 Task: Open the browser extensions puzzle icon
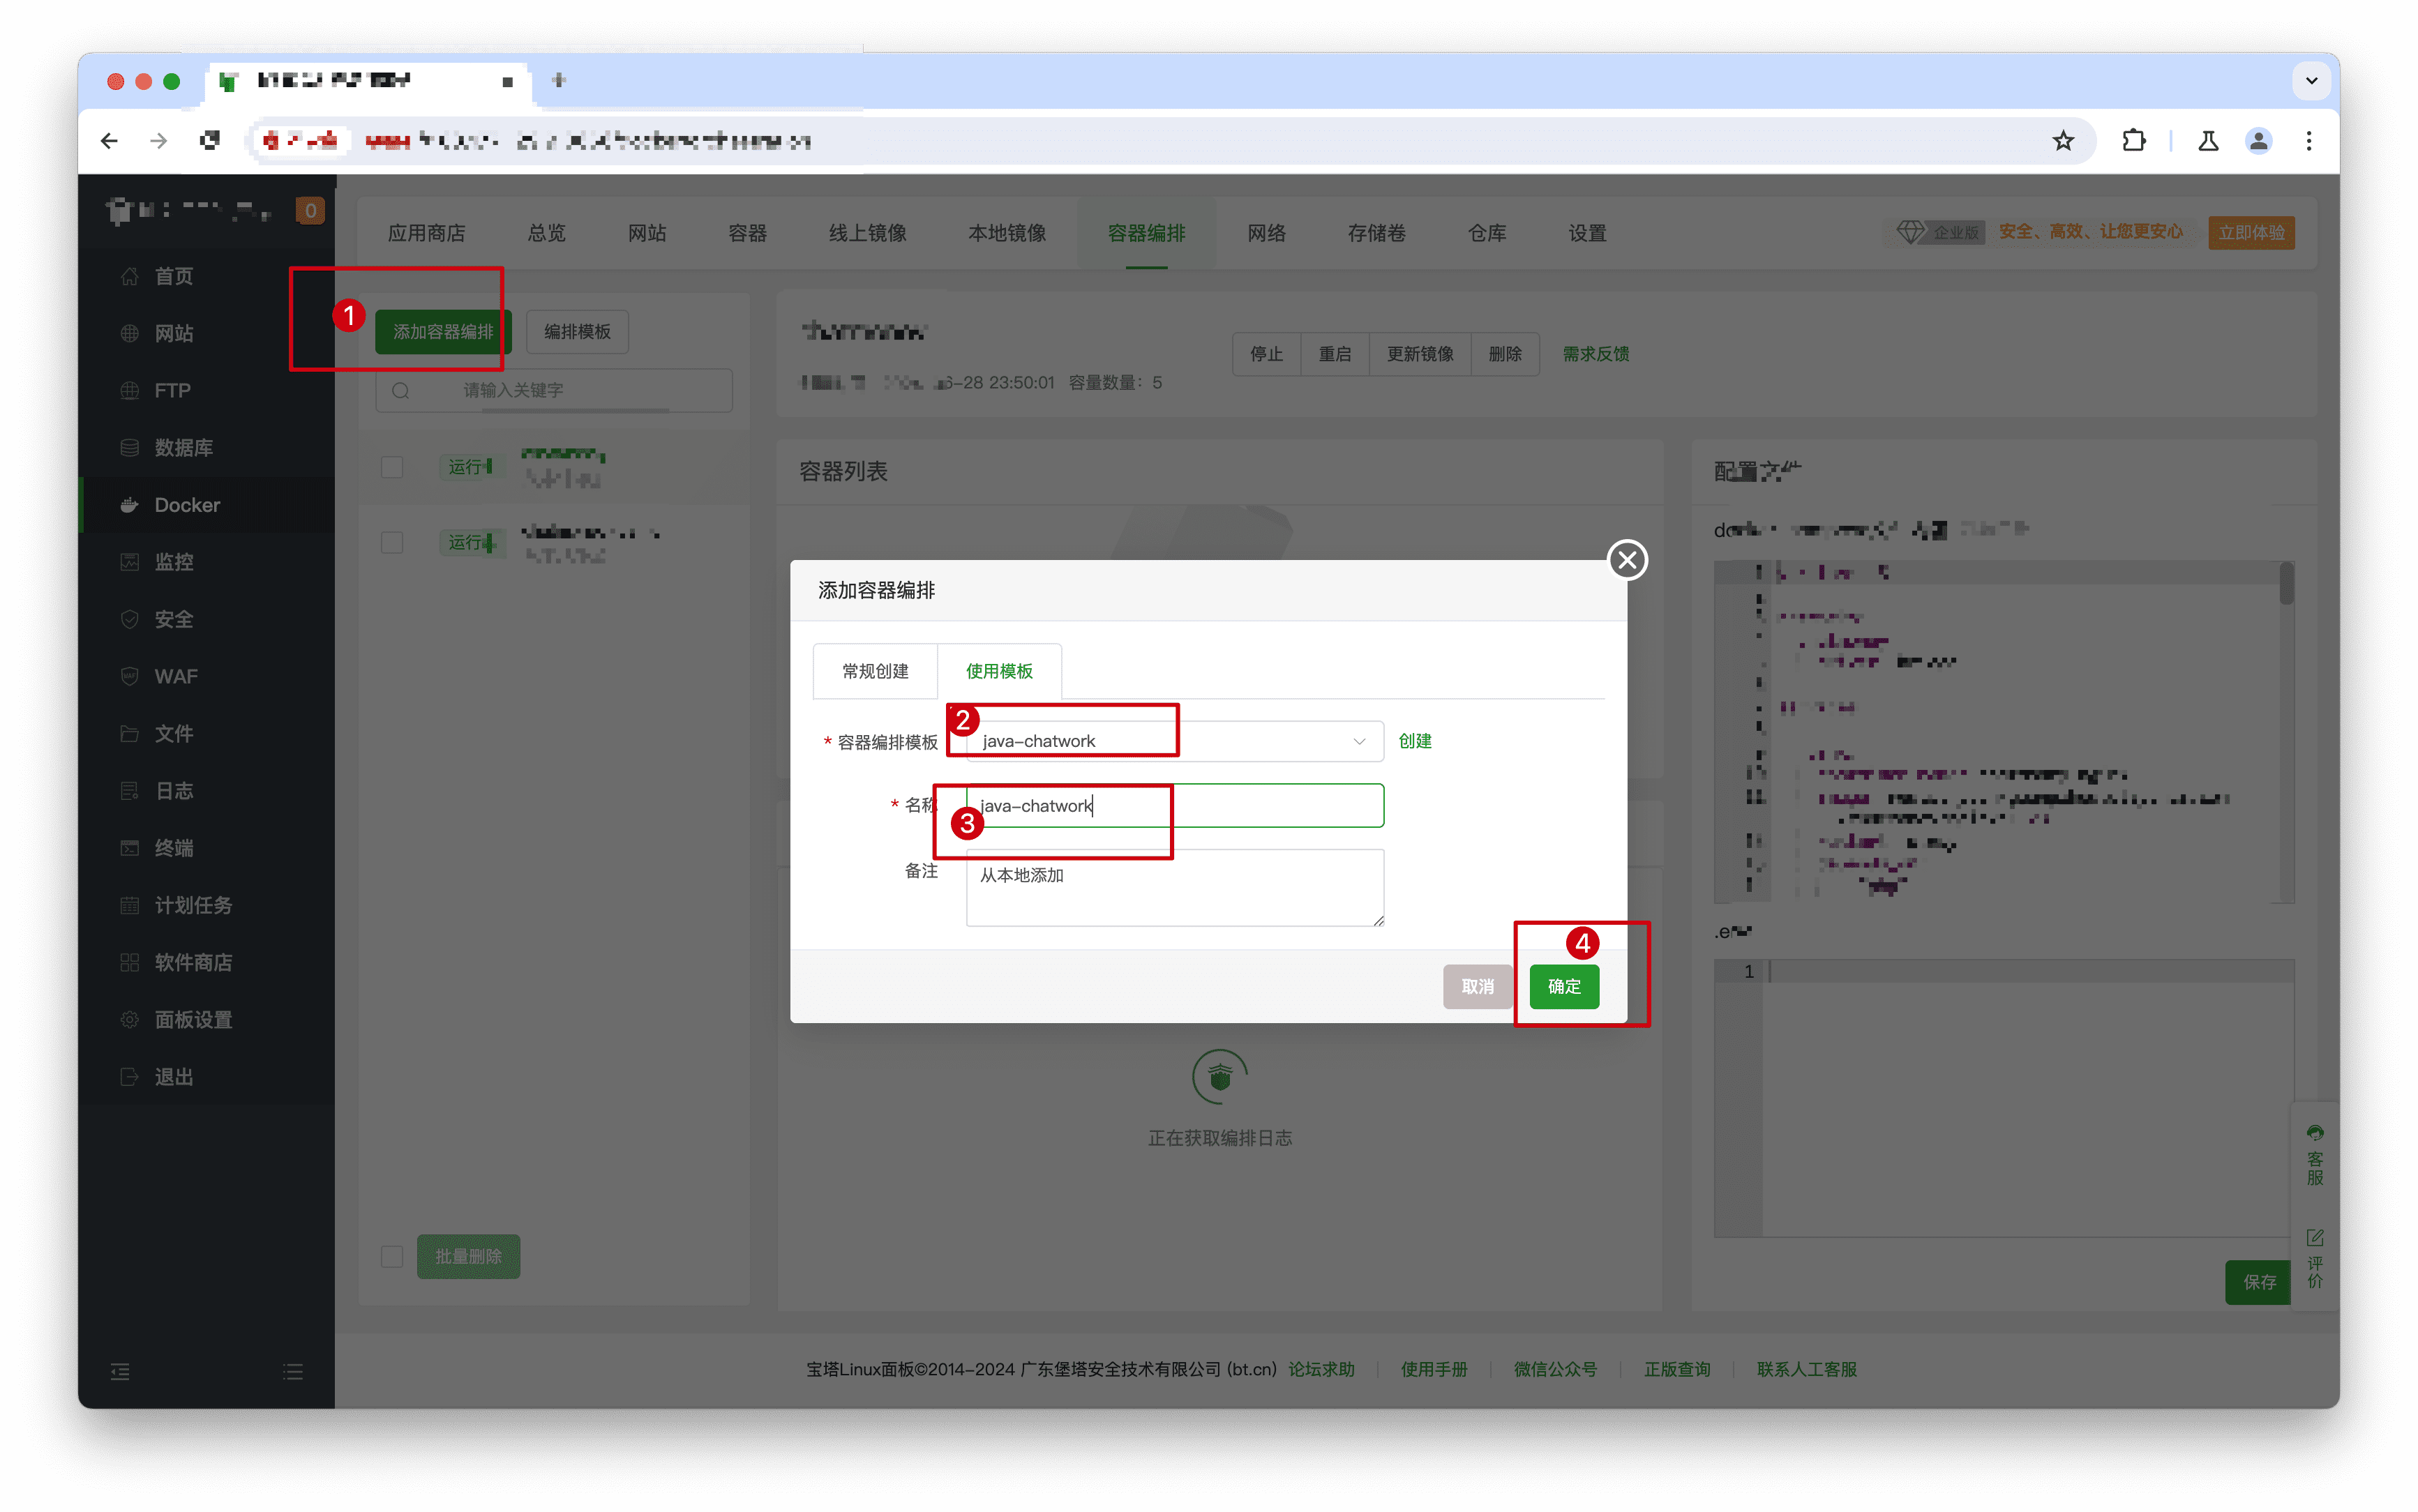[2134, 141]
